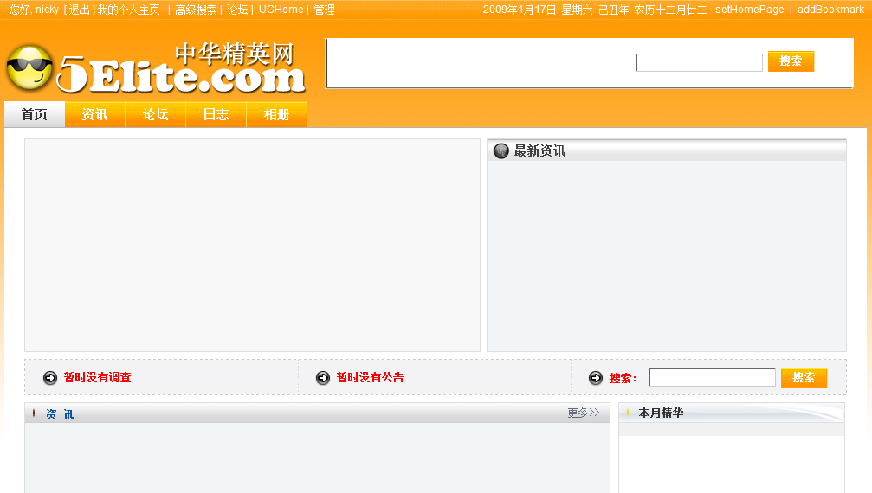Click the 论坛 link in top bar

coord(237,10)
